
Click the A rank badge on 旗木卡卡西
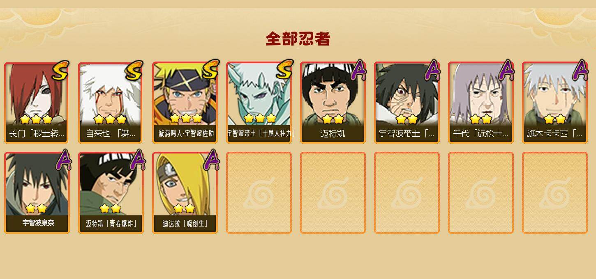click(x=580, y=71)
